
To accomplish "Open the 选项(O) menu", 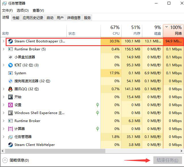I will click(22, 11).
